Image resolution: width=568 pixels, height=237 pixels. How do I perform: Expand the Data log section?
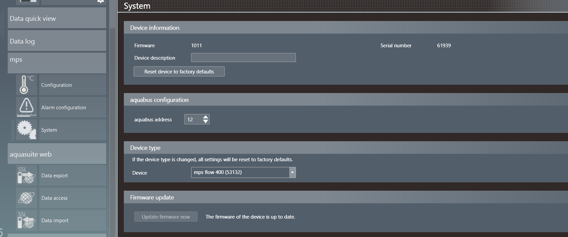pyautogui.click(x=57, y=41)
